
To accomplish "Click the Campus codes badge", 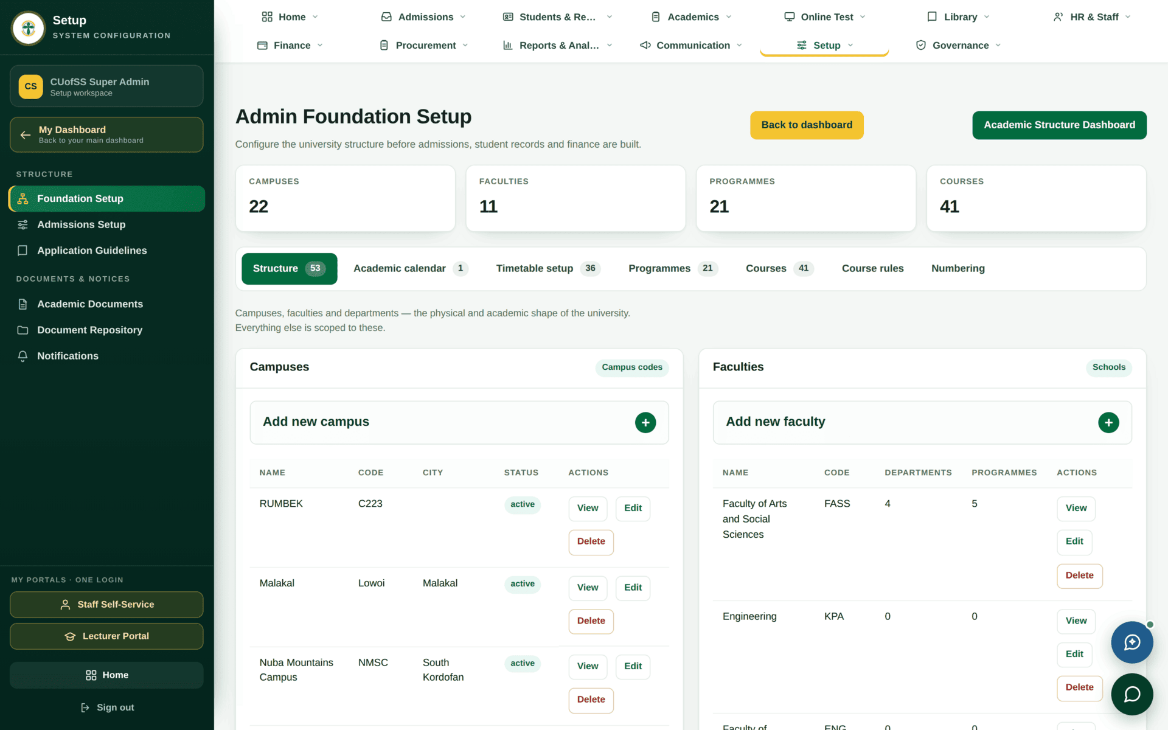I will (x=632, y=367).
